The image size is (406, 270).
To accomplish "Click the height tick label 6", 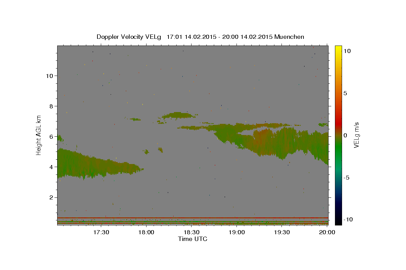I will 51,137.
